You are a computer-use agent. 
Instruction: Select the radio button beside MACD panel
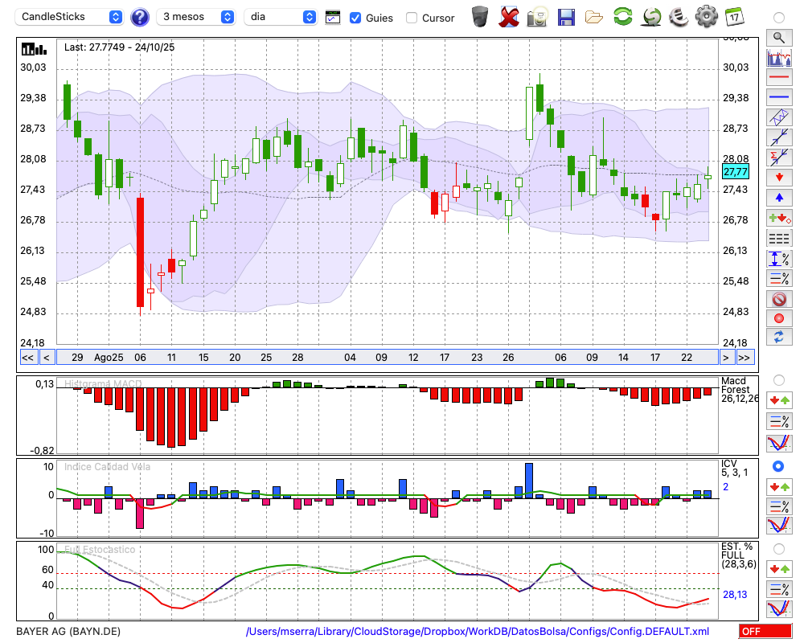778,379
